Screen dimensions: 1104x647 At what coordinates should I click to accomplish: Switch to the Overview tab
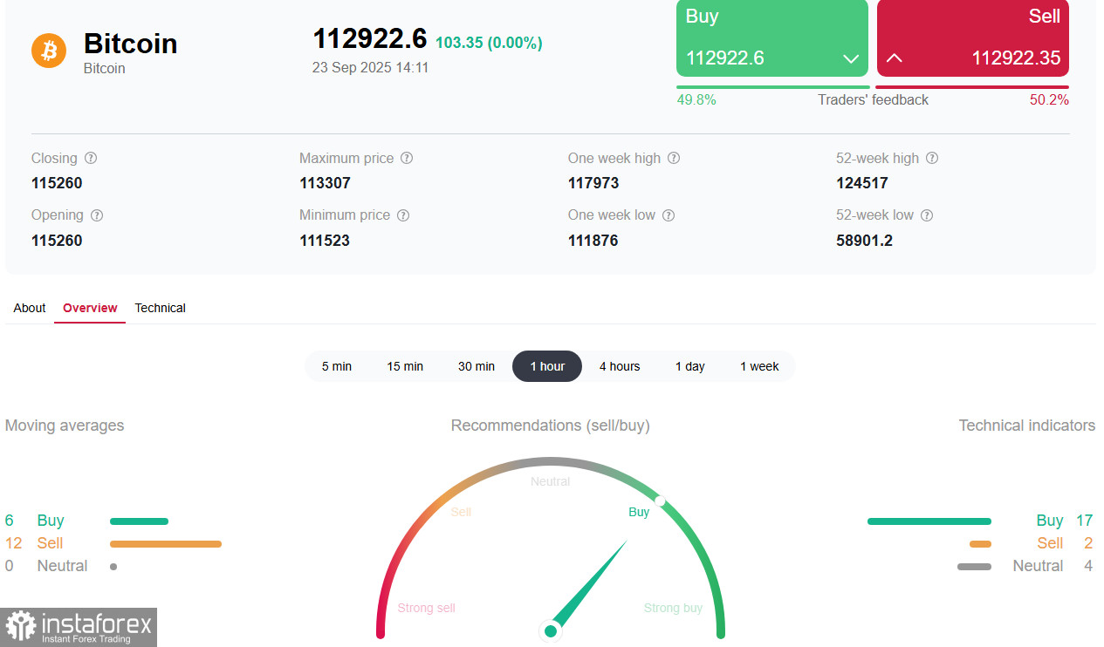90,308
